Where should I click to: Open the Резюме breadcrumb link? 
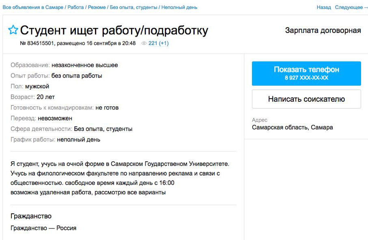97,7
